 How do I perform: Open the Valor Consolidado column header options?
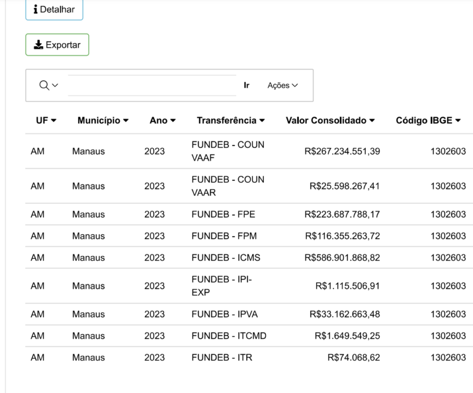[330, 121]
